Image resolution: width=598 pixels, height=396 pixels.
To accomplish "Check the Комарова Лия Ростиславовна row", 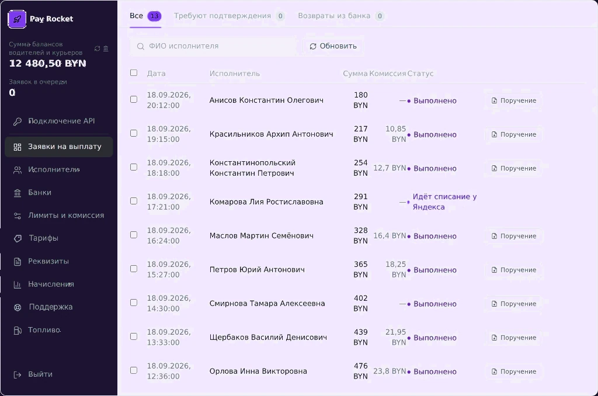I will pyautogui.click(x=134, y=201).
